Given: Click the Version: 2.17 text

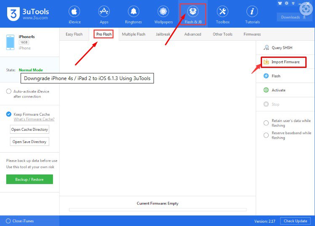Looking at the screenshot, I should tap(265, 221).
